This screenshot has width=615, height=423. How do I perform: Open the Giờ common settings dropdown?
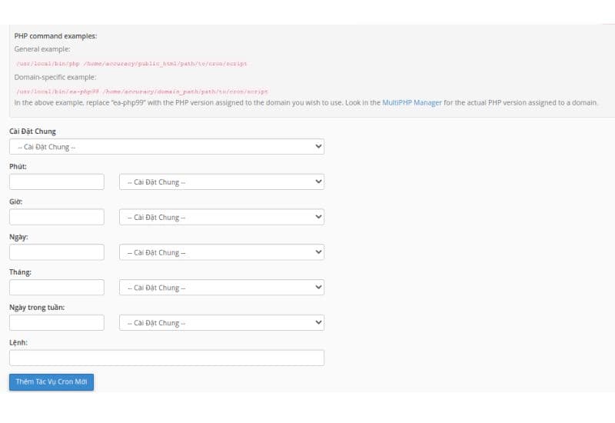[221, 217]
